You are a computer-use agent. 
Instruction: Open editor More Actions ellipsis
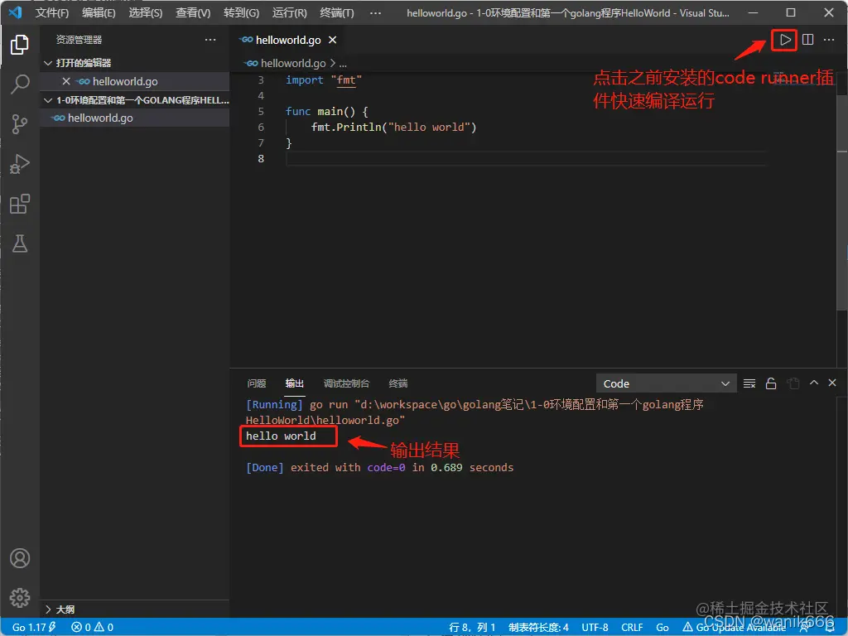(828, 40)
